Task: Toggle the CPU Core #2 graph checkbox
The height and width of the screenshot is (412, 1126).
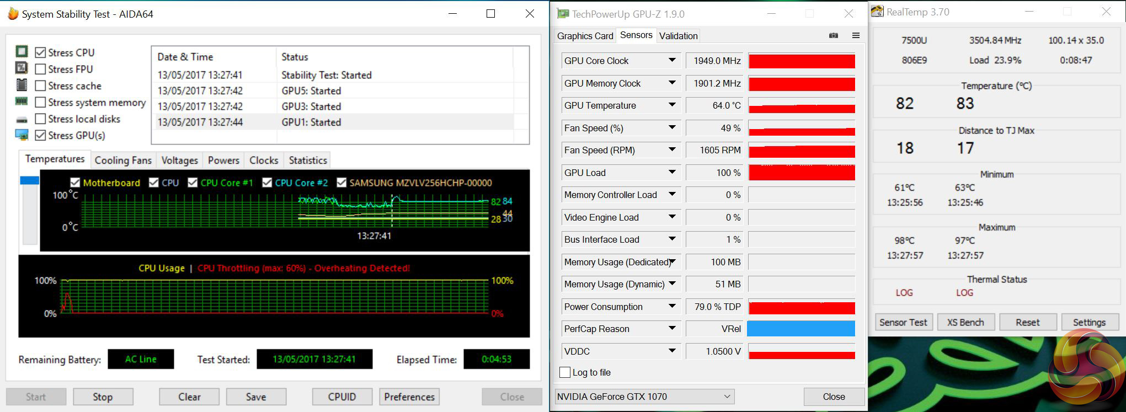Action: 267,183
